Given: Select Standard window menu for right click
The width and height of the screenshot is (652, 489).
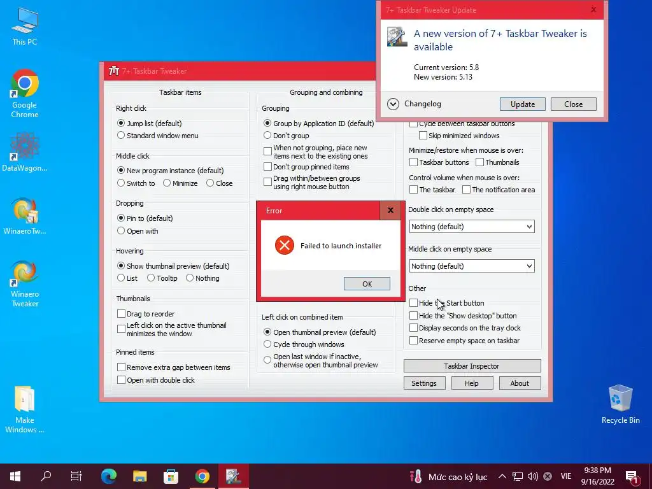Looking at the screenshot, I should coord(158,136).
